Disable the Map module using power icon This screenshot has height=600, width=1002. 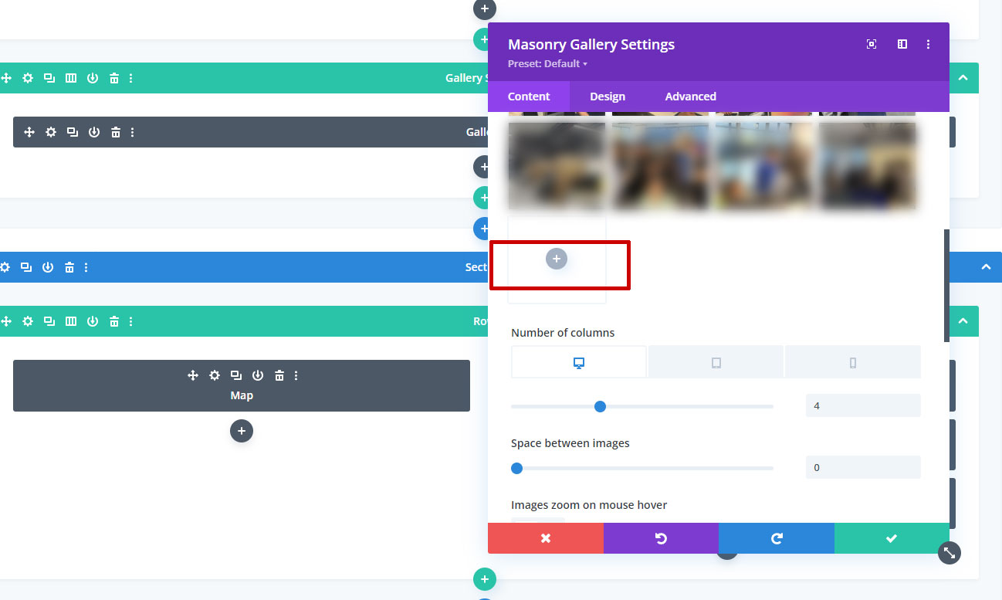coord(258,375)
